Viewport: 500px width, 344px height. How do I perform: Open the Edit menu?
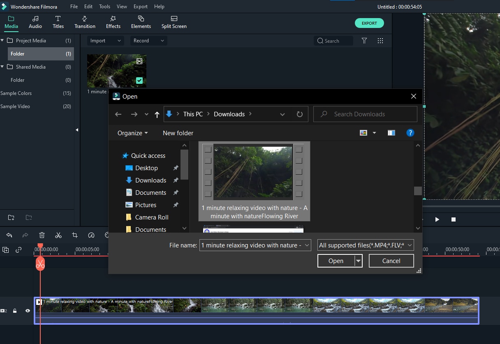[88, 7]
